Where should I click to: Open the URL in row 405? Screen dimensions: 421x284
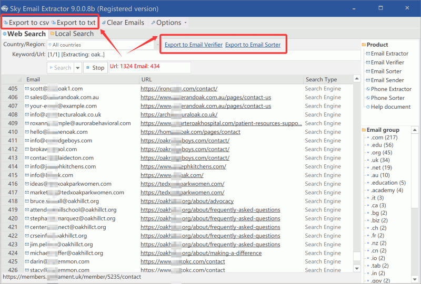tap(179, 89)
